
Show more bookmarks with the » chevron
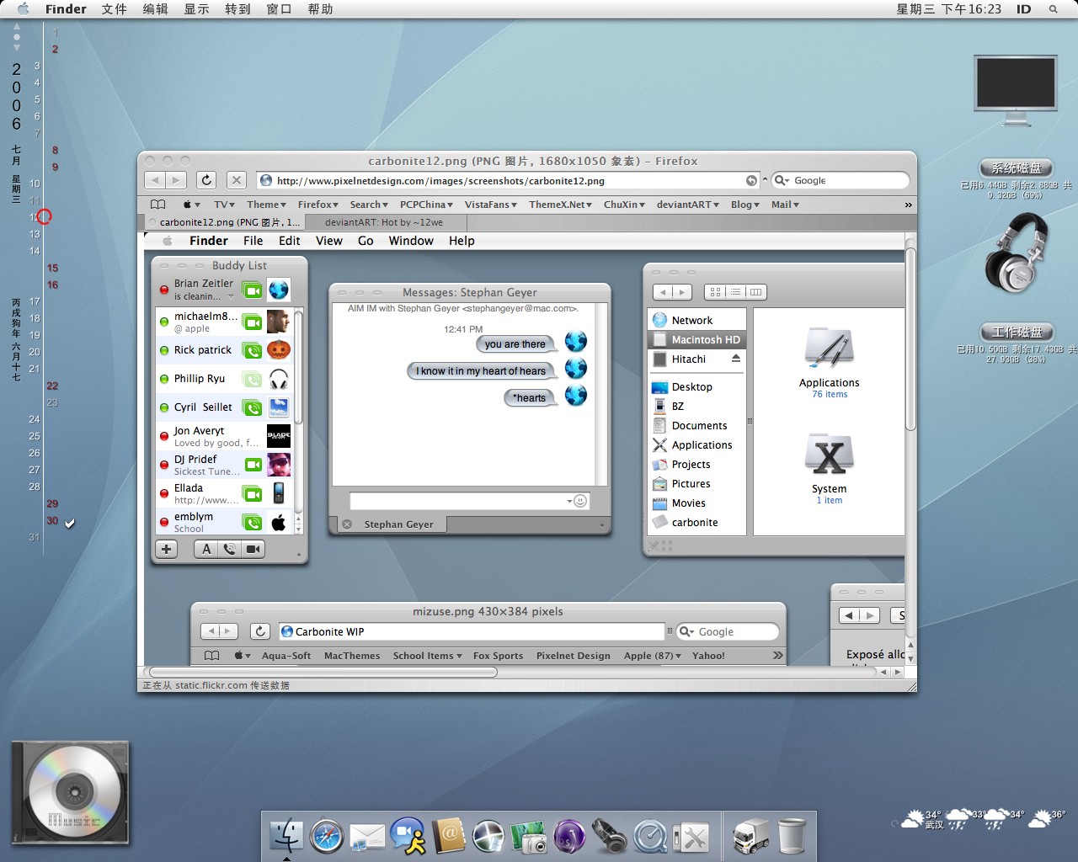pyautogui.click(x=908, y=205)
